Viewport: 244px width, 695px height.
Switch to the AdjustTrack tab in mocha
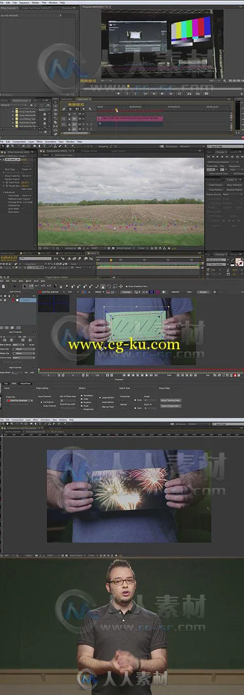click(x=25, y=383)
